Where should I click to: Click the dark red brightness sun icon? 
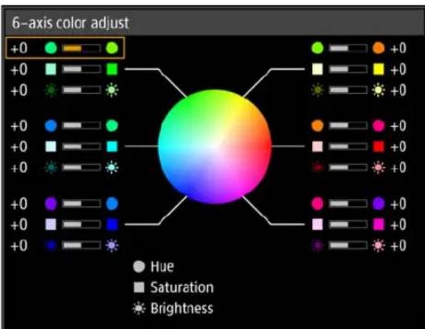[x=318, y=167]
